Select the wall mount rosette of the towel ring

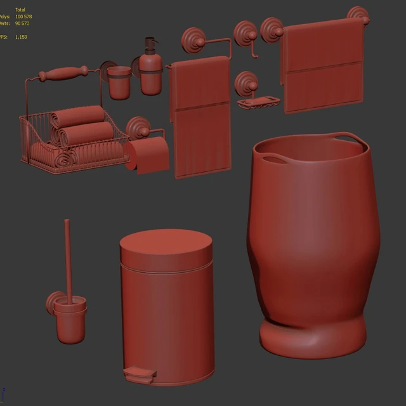pos(193,41)
